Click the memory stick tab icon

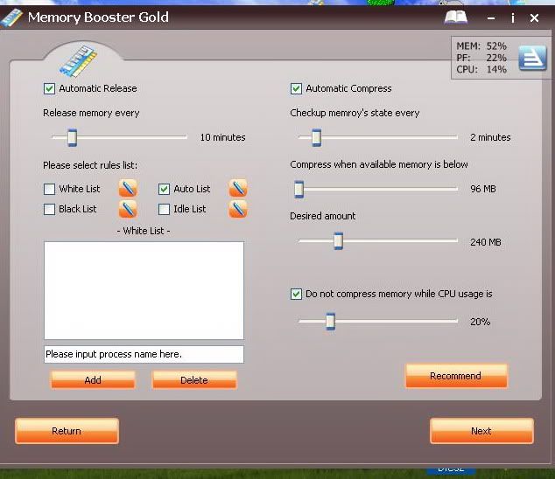pyautogui.click(x=78, y=61)
